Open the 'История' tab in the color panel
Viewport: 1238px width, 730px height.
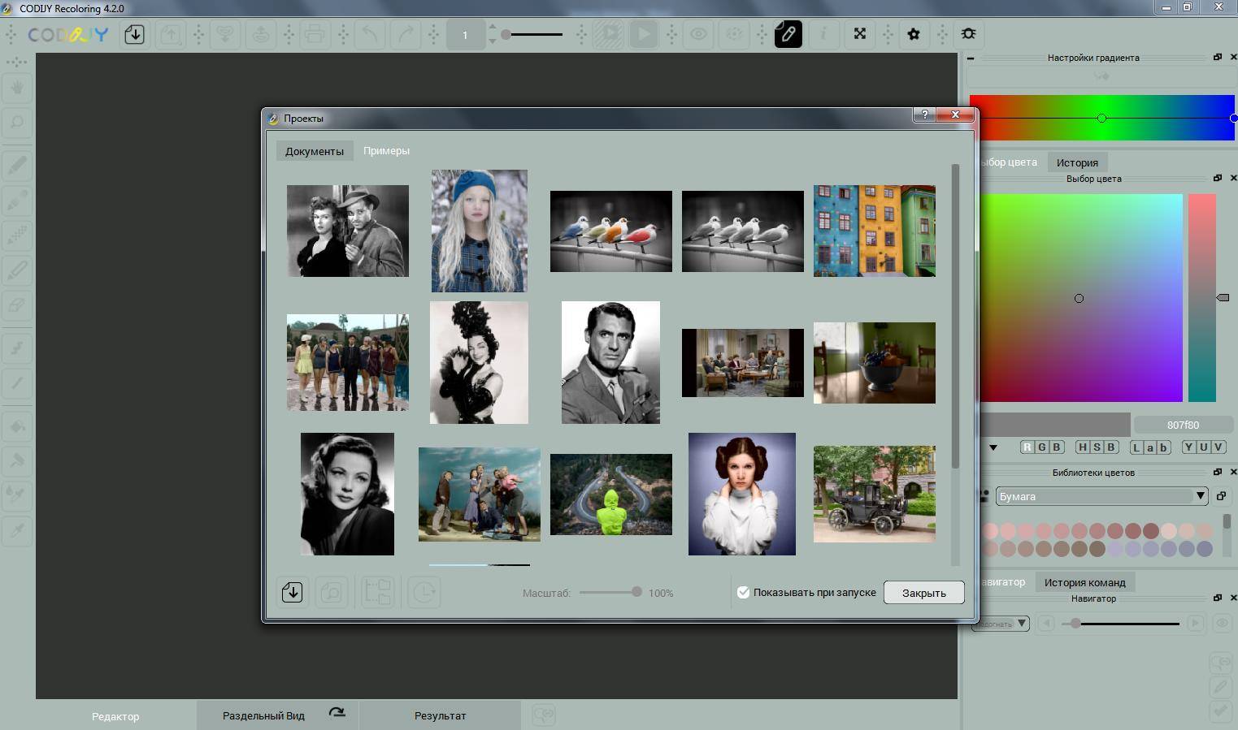(x=1077, y=162)
